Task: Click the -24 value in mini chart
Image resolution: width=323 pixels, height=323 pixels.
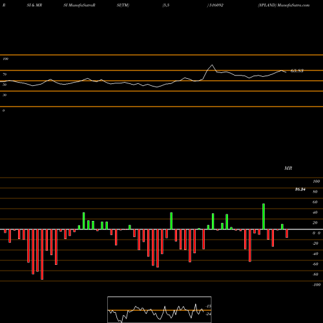Action: 208,314
